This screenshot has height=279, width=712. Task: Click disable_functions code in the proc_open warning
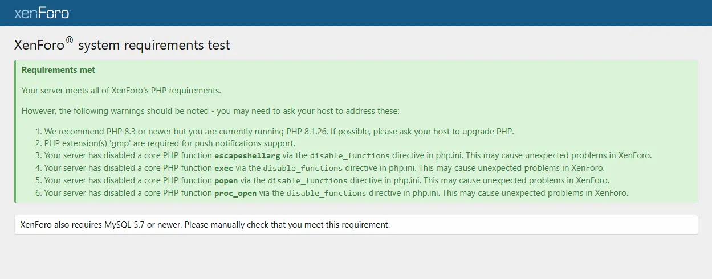326,193
